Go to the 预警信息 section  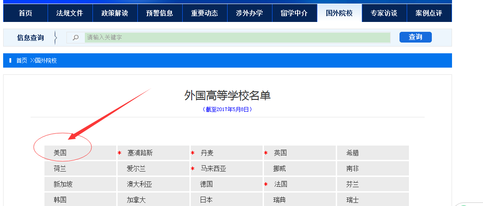[x=160, y=13]
